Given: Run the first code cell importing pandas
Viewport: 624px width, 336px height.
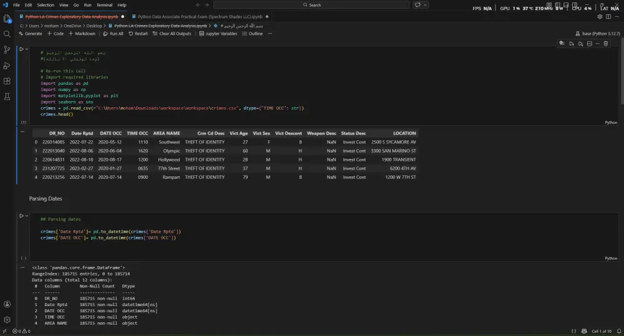Looking at the screenshot, I should click(21, 49).
